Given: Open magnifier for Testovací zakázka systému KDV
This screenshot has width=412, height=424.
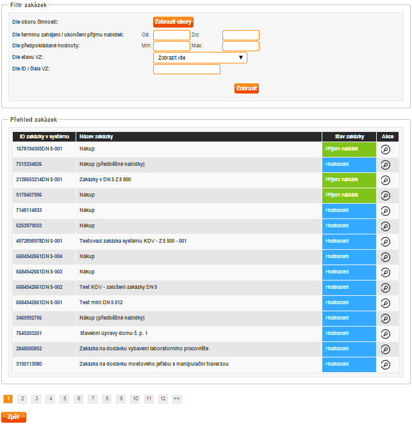Looking at the screenshot, I should pyautogui.click(x=386, y=241).
